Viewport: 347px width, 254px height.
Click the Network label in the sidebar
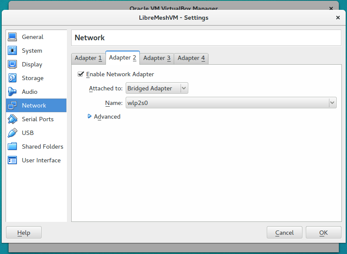(x=34, y=105)
